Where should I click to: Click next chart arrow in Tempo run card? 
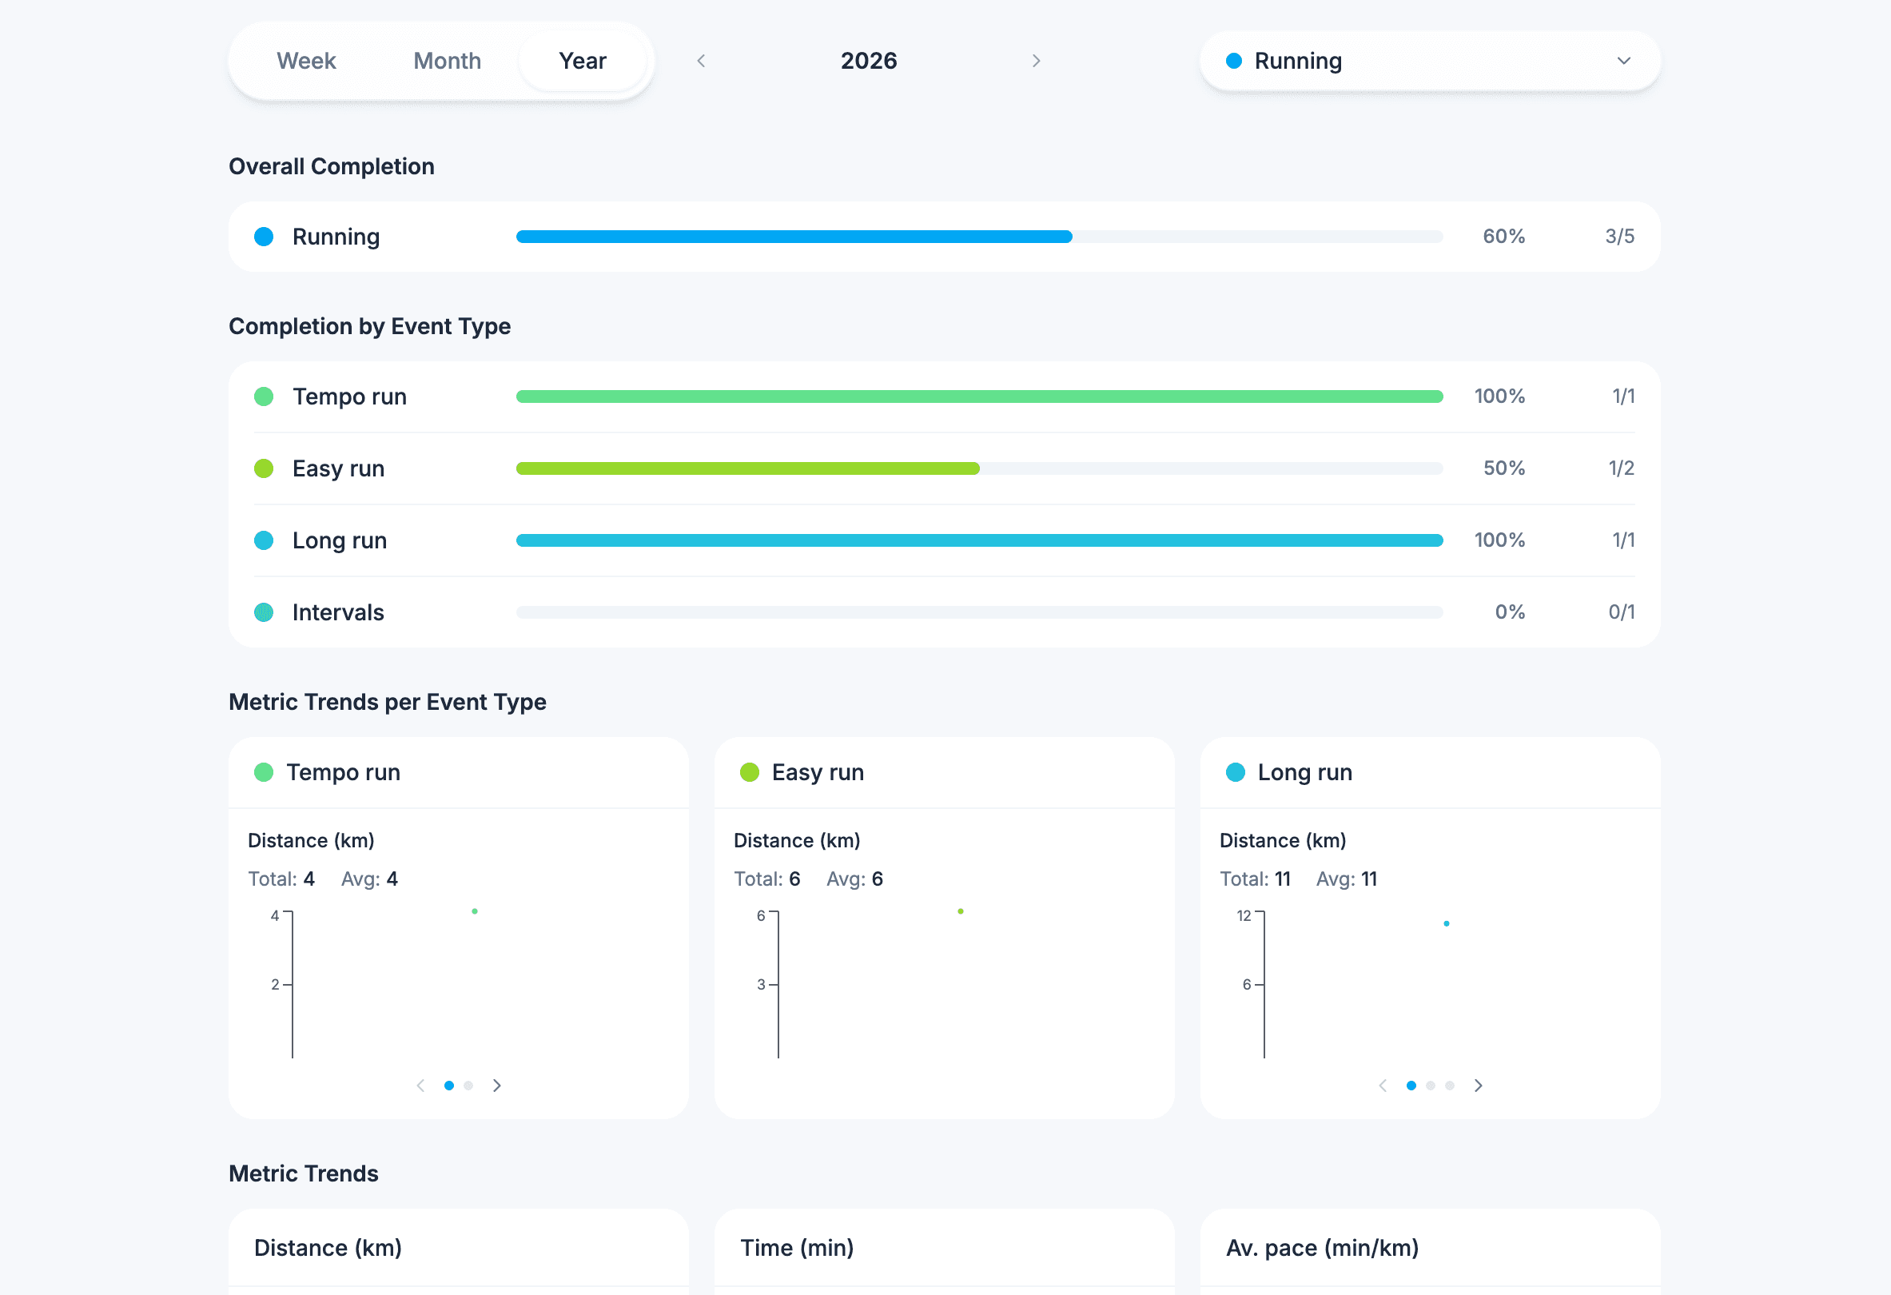click(x=497, y=1086)
